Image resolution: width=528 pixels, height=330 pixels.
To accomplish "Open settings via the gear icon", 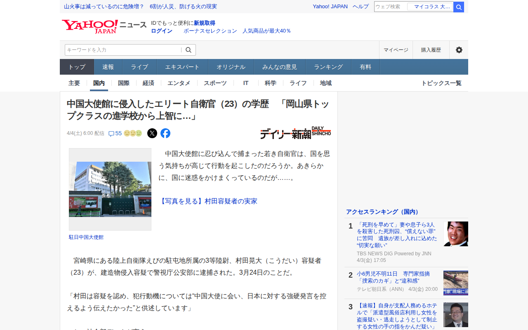I will (459, 50).
